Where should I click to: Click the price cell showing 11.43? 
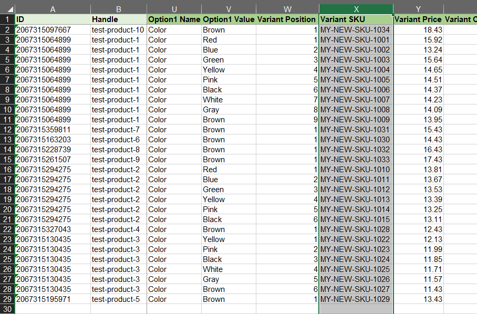pyautogui.click(x=418, y=289)
